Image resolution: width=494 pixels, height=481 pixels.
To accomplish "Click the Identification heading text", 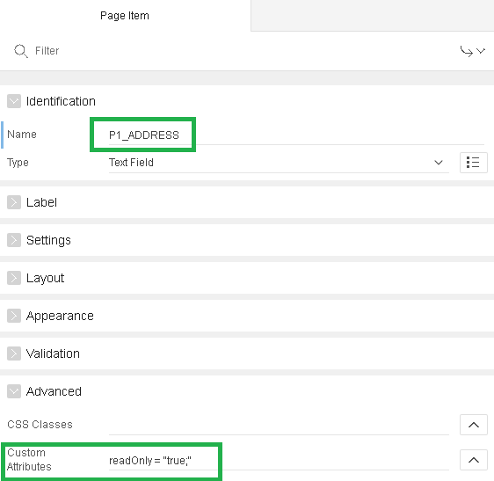I will [x=61, y=101].
